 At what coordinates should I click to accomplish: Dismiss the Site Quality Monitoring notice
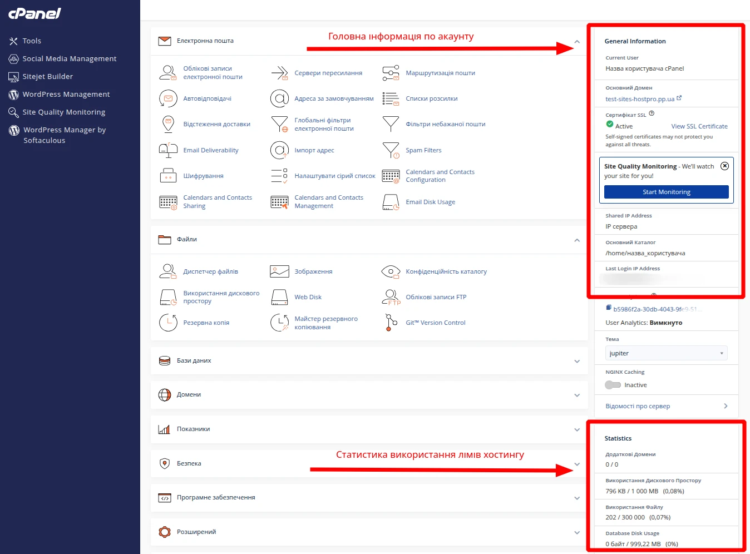tap(724, 166)
